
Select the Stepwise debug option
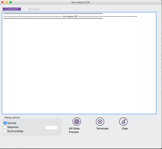(5, 127)
